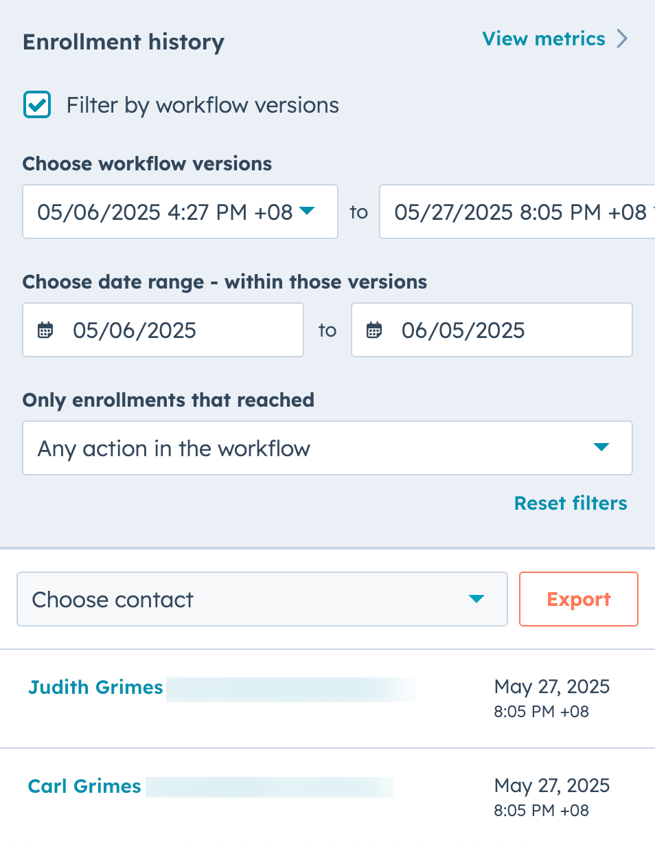655x845 pixels.
Task: Uncheck Filter by workflow versions
Action: 36,104
